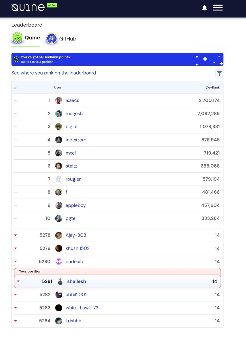Click rank number 5284
This screenshot has height=339, width=246.
pyautogui.click(x=45, y=321)
